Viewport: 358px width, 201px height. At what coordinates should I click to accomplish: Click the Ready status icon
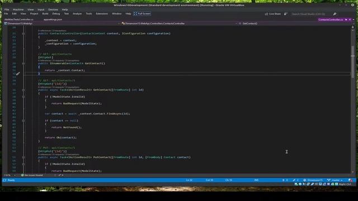pyautogui.click(x=4, y=180)
